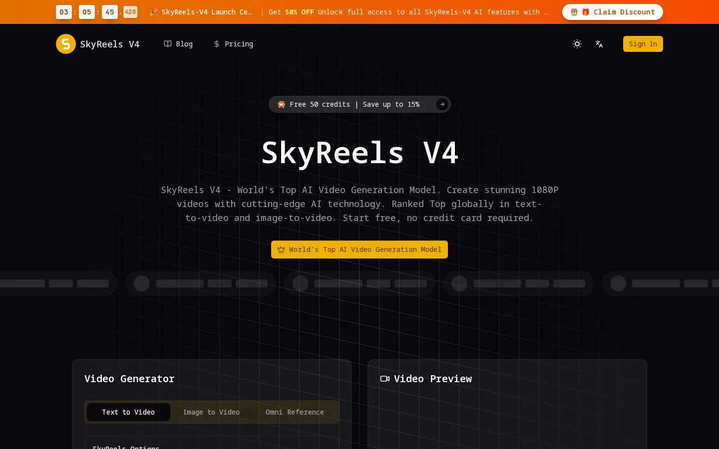Click the Video Preview panel heading
The width and height of the screenshot is (719, 449).
click(x=433, y=379)
